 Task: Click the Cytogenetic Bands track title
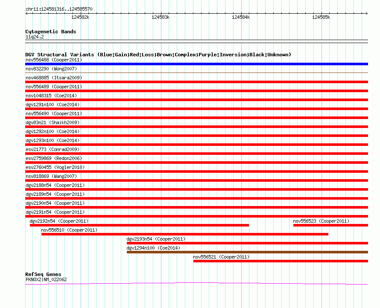coord(51,32)
